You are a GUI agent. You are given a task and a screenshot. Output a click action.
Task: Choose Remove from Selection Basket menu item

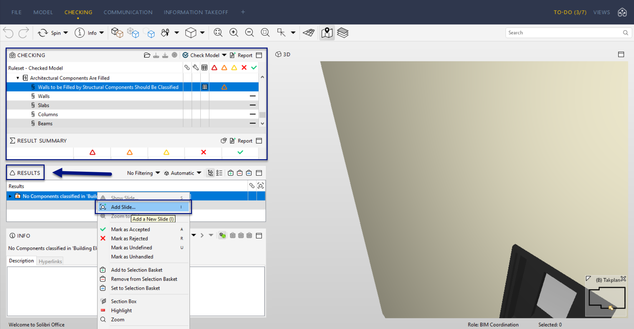point(143,279)
